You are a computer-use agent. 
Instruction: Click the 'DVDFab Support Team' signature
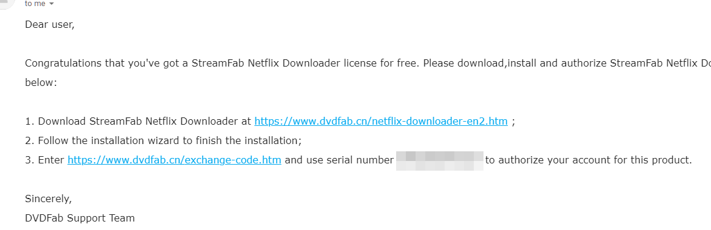80,218
